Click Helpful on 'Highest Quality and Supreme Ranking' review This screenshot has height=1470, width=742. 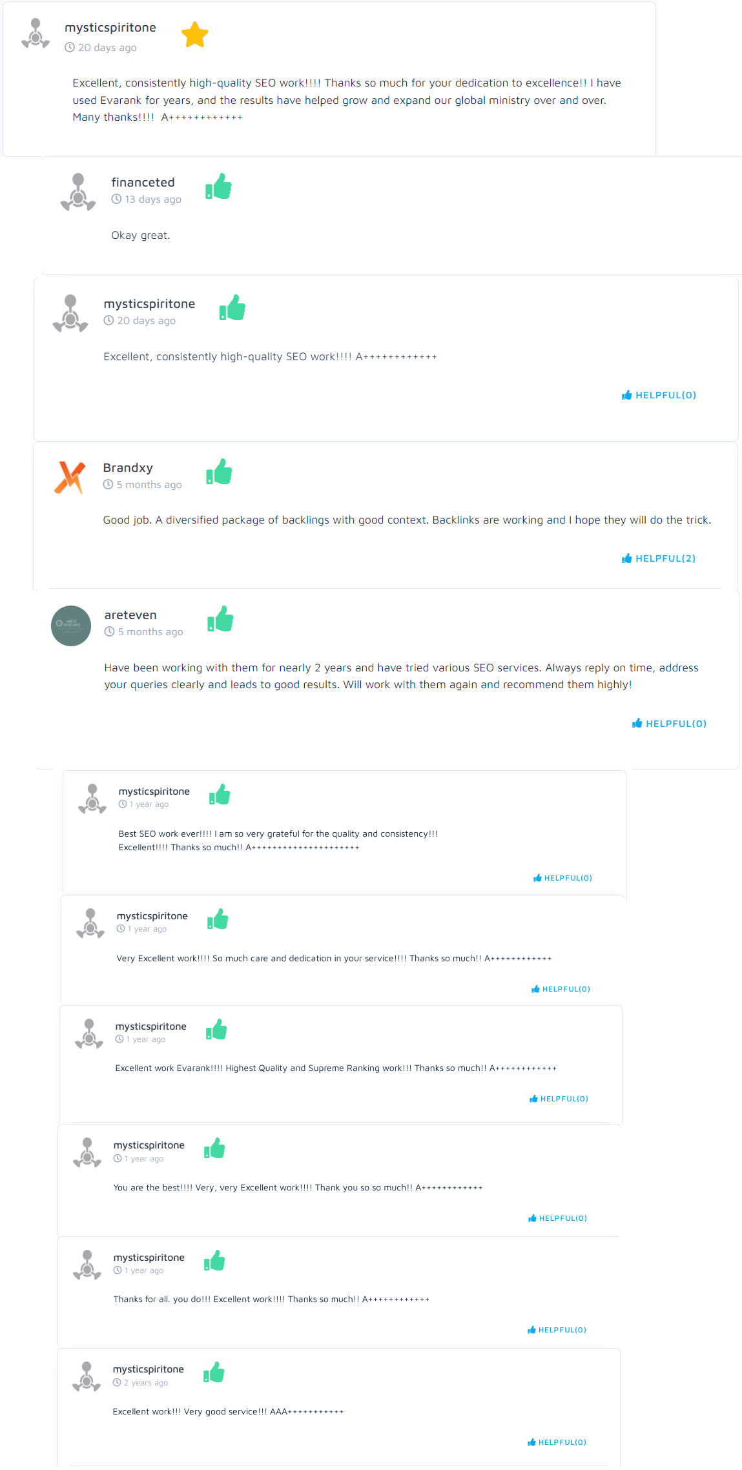coord(559,1099)
